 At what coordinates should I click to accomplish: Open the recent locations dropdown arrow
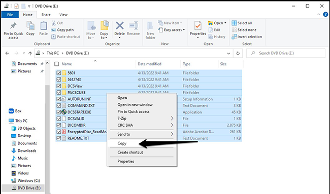(x=24, y=53)
